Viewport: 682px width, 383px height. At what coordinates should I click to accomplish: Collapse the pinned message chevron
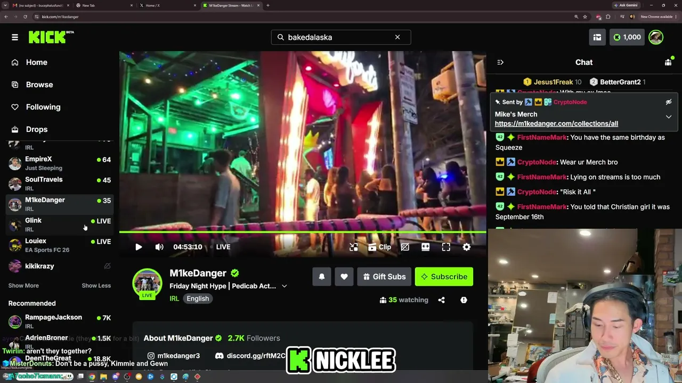tap(669, 116)
